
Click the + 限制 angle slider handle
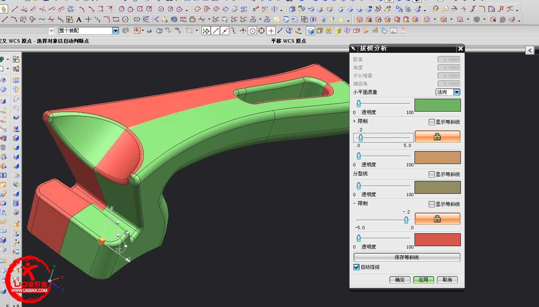point(361,138)
